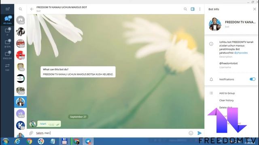Click the info description icon
Image resolution: width=259 pixels, height=145 pixels.
(211, 44)
